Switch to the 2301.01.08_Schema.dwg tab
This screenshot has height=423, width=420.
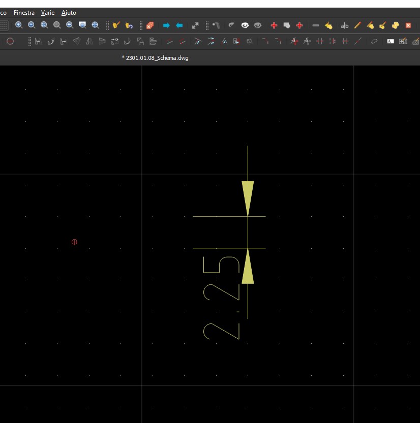tap(155, 58)
